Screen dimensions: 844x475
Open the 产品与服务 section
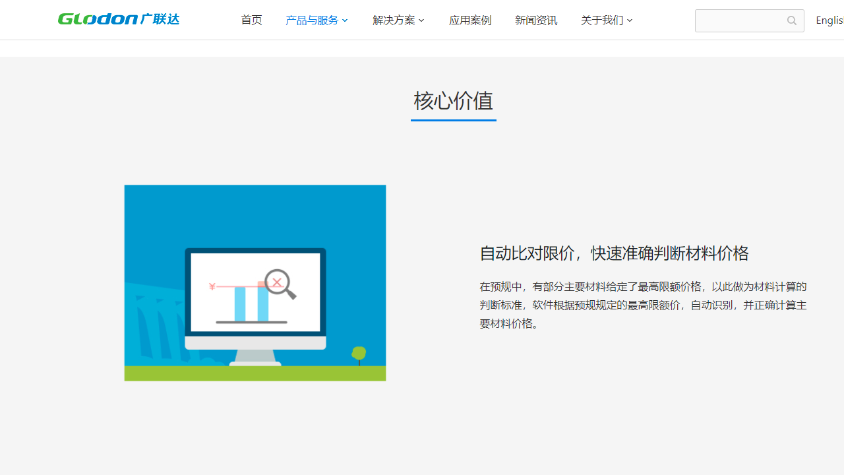312,20
